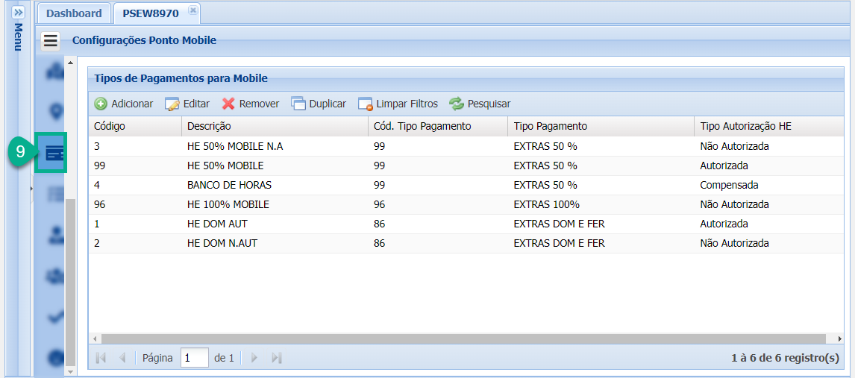Screen dimensions: 855x378
Task: Go to the previous page arrow
Action: [122, 358]
